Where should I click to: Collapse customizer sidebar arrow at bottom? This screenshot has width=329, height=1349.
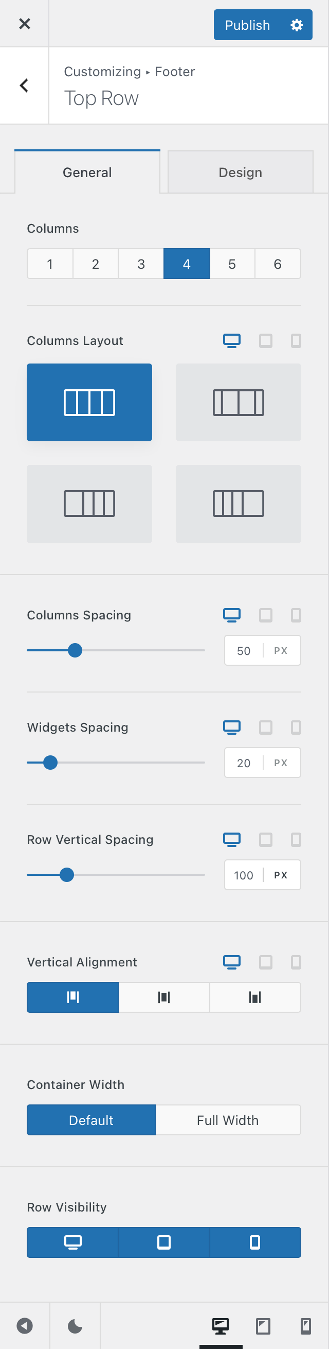point(25,1326)
